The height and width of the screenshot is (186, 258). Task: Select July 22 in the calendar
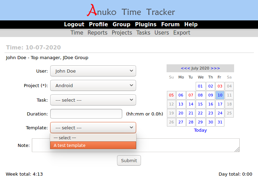(201, 113)
